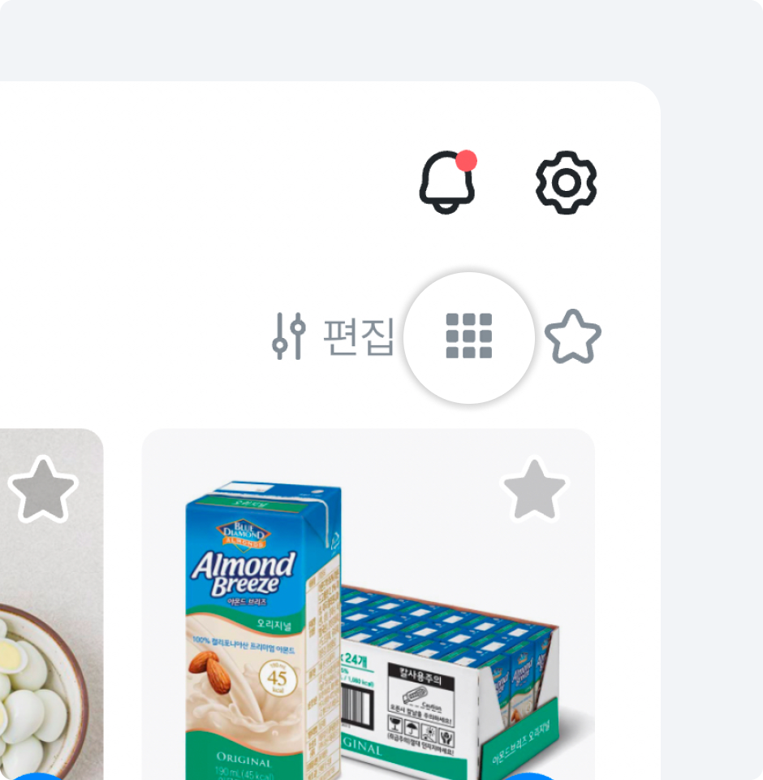Screen dimensions: 763x780
Task: Tap the red notification badge dot
Action: tap(466, 161)
